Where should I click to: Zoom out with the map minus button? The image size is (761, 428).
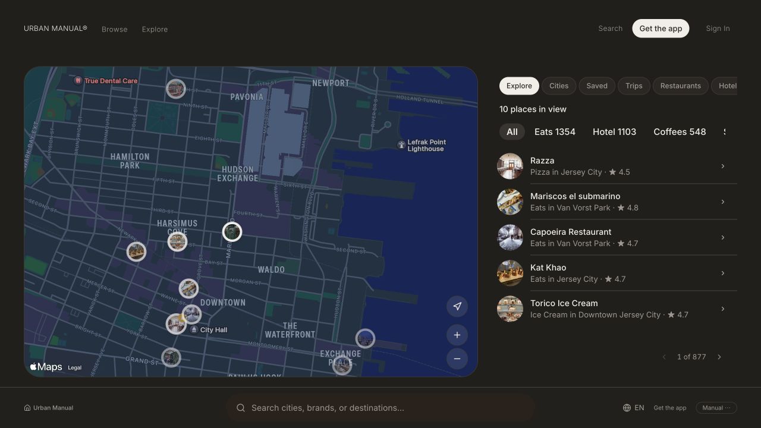point(457,358)
